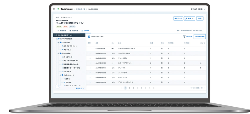Open the 編集 dropdown button
250x114 pixels.
190,19
